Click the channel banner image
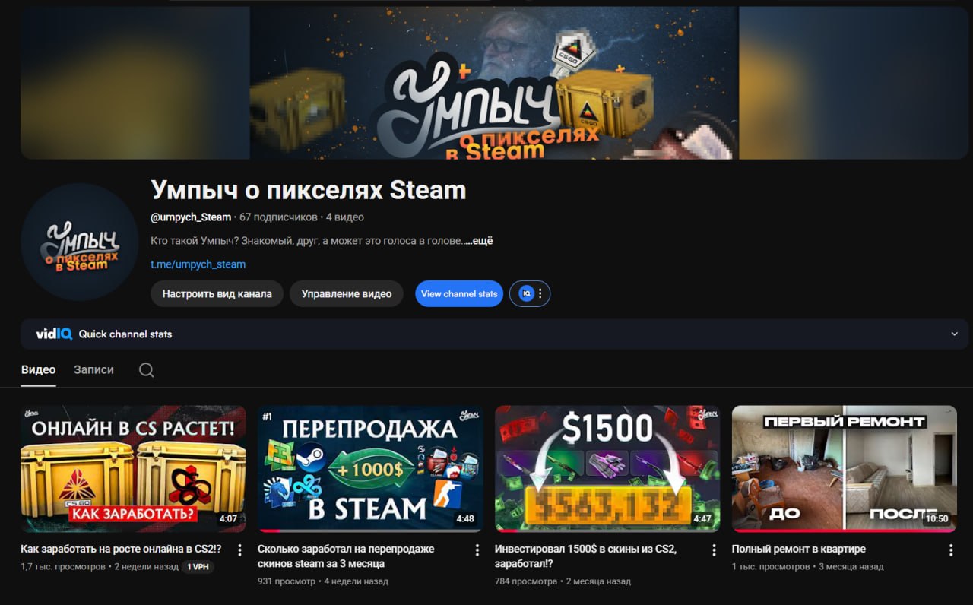Screen dimensions: 973x605 click(494, 83)
